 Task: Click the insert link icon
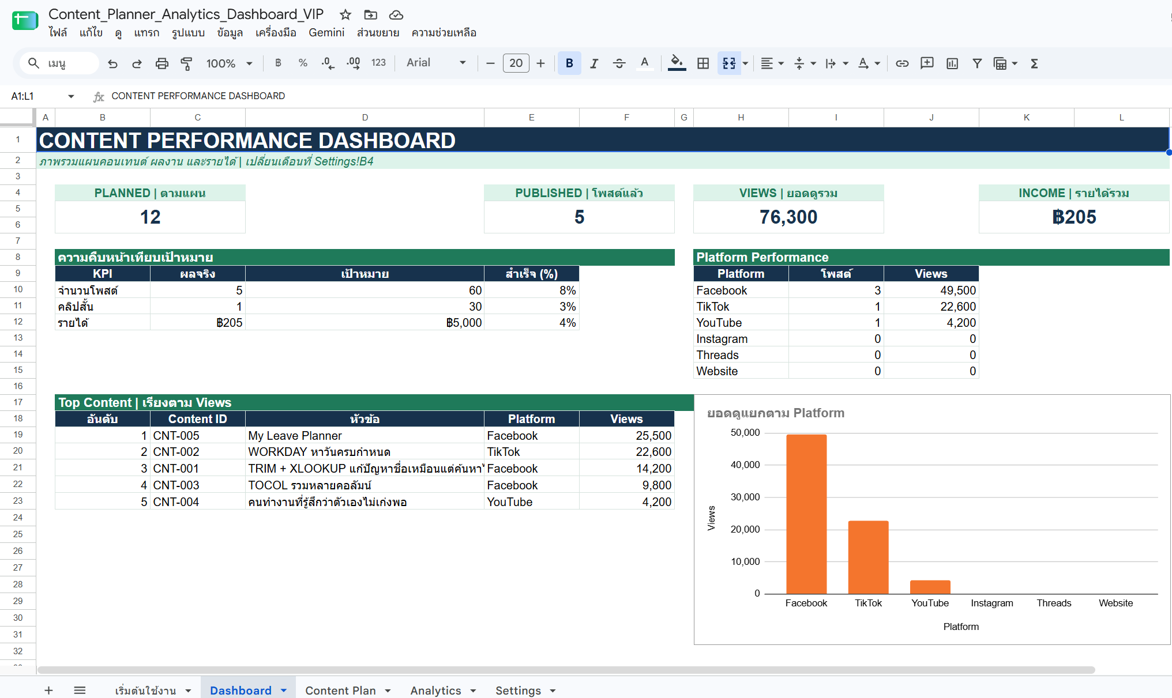click(902, 63)
